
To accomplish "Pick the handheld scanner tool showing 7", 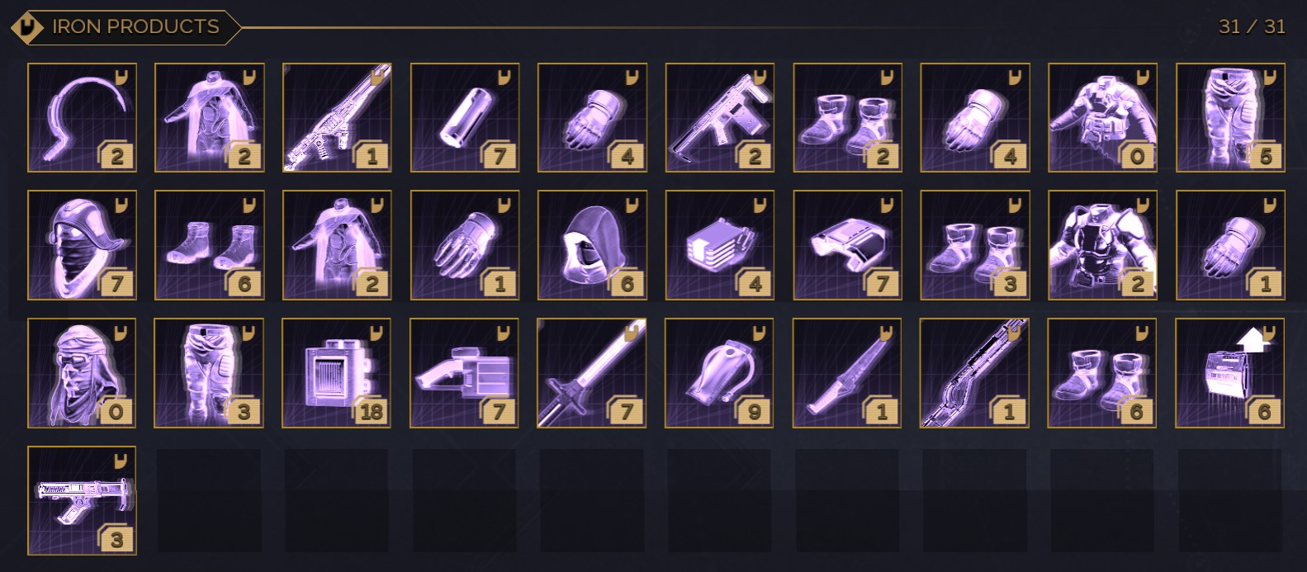I will [x=465, y=373].
